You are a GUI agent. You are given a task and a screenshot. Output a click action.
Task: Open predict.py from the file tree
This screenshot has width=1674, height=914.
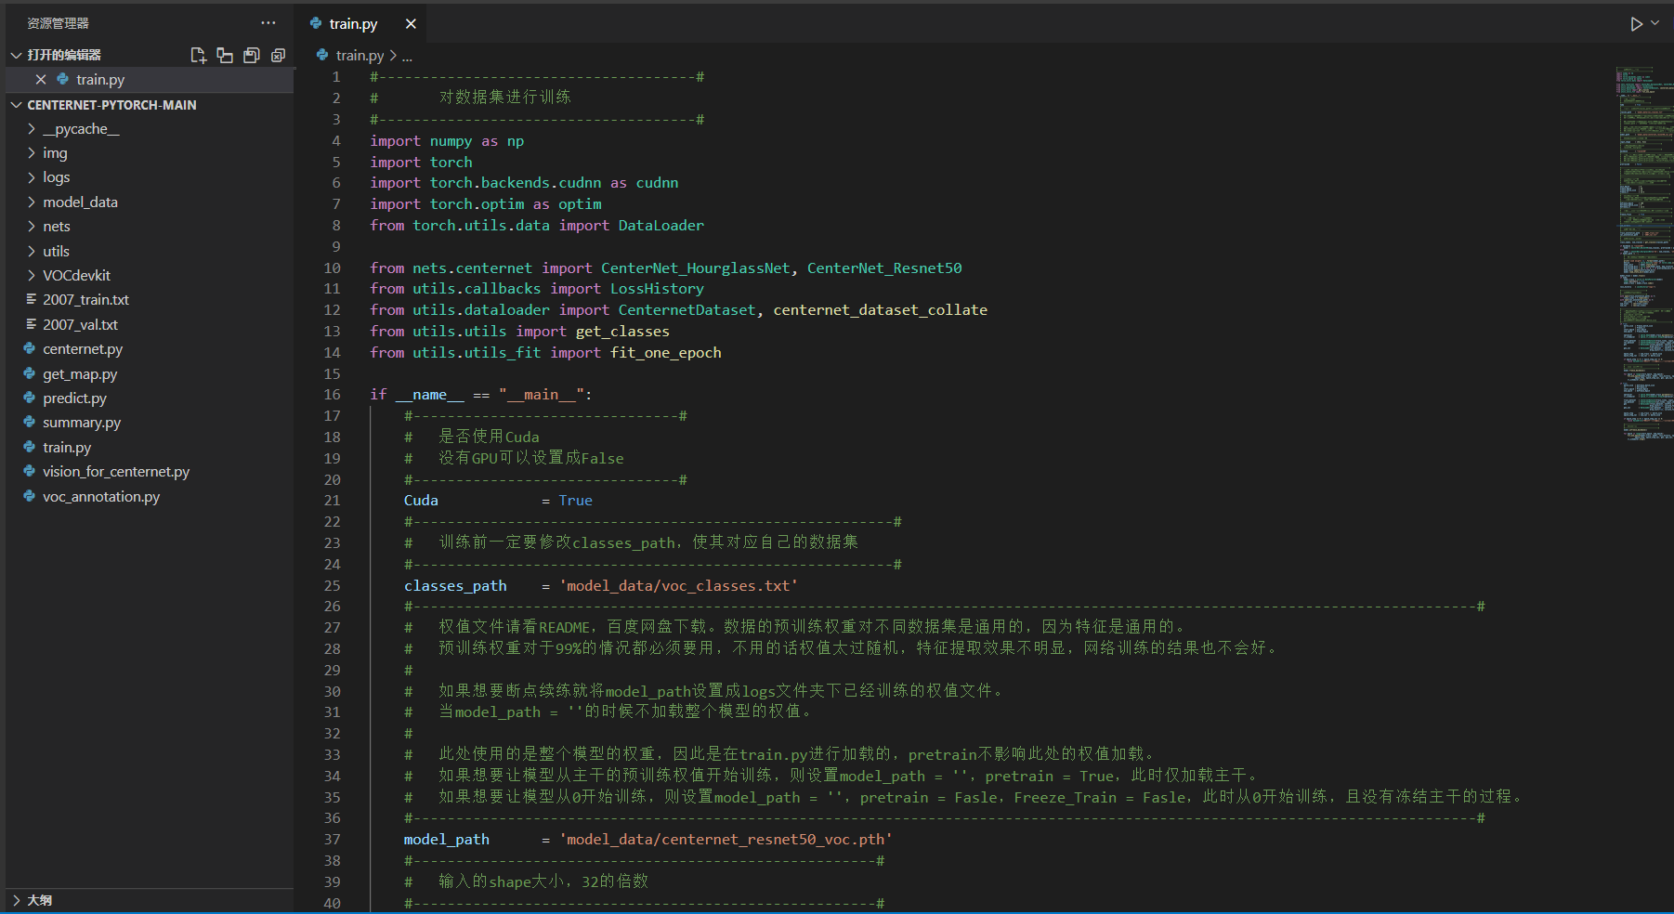(x=75, y=398)
